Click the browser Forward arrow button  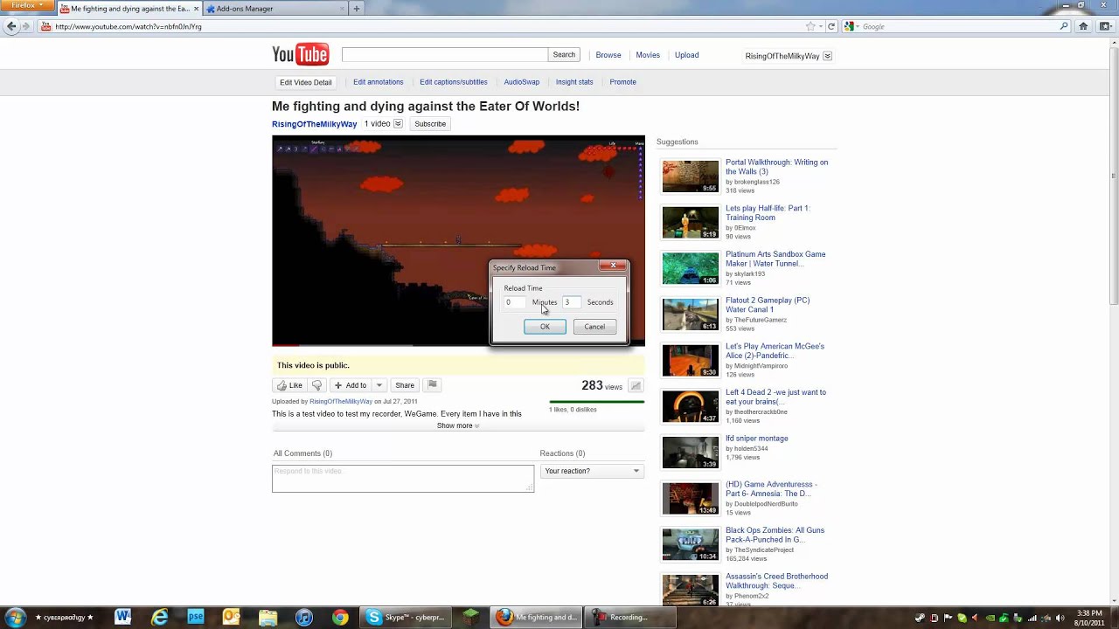coord(25,26)
